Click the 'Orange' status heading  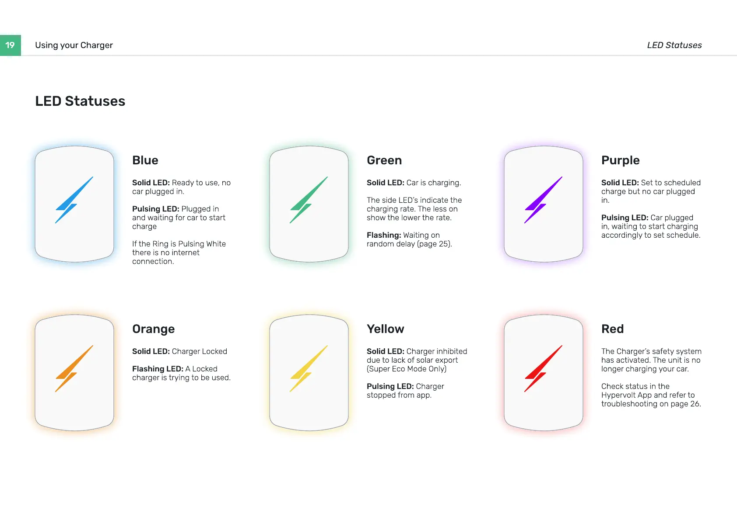153,329
